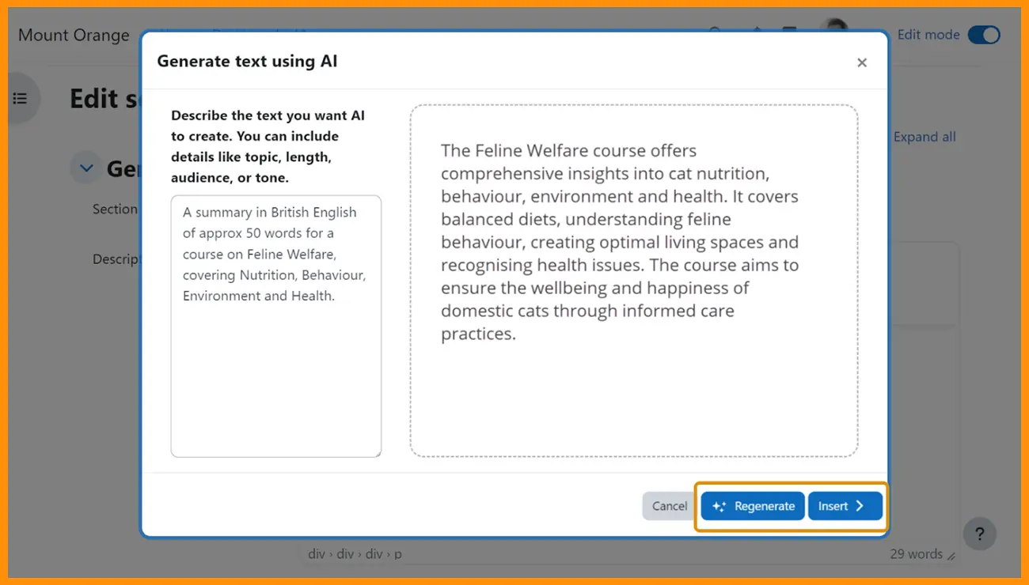Click into the AI prompt description box

pyautogui.click(x=275, y=356)
